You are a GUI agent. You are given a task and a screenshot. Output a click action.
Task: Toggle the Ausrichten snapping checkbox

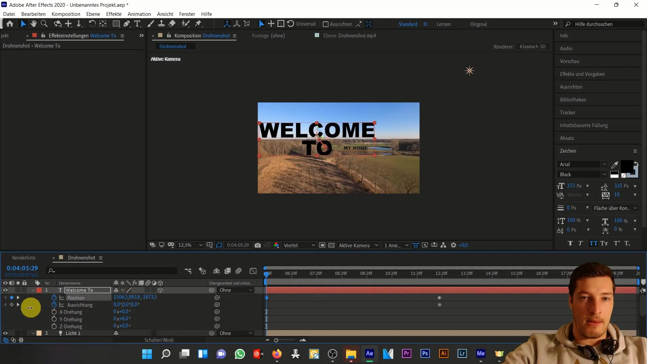point(326,24)
